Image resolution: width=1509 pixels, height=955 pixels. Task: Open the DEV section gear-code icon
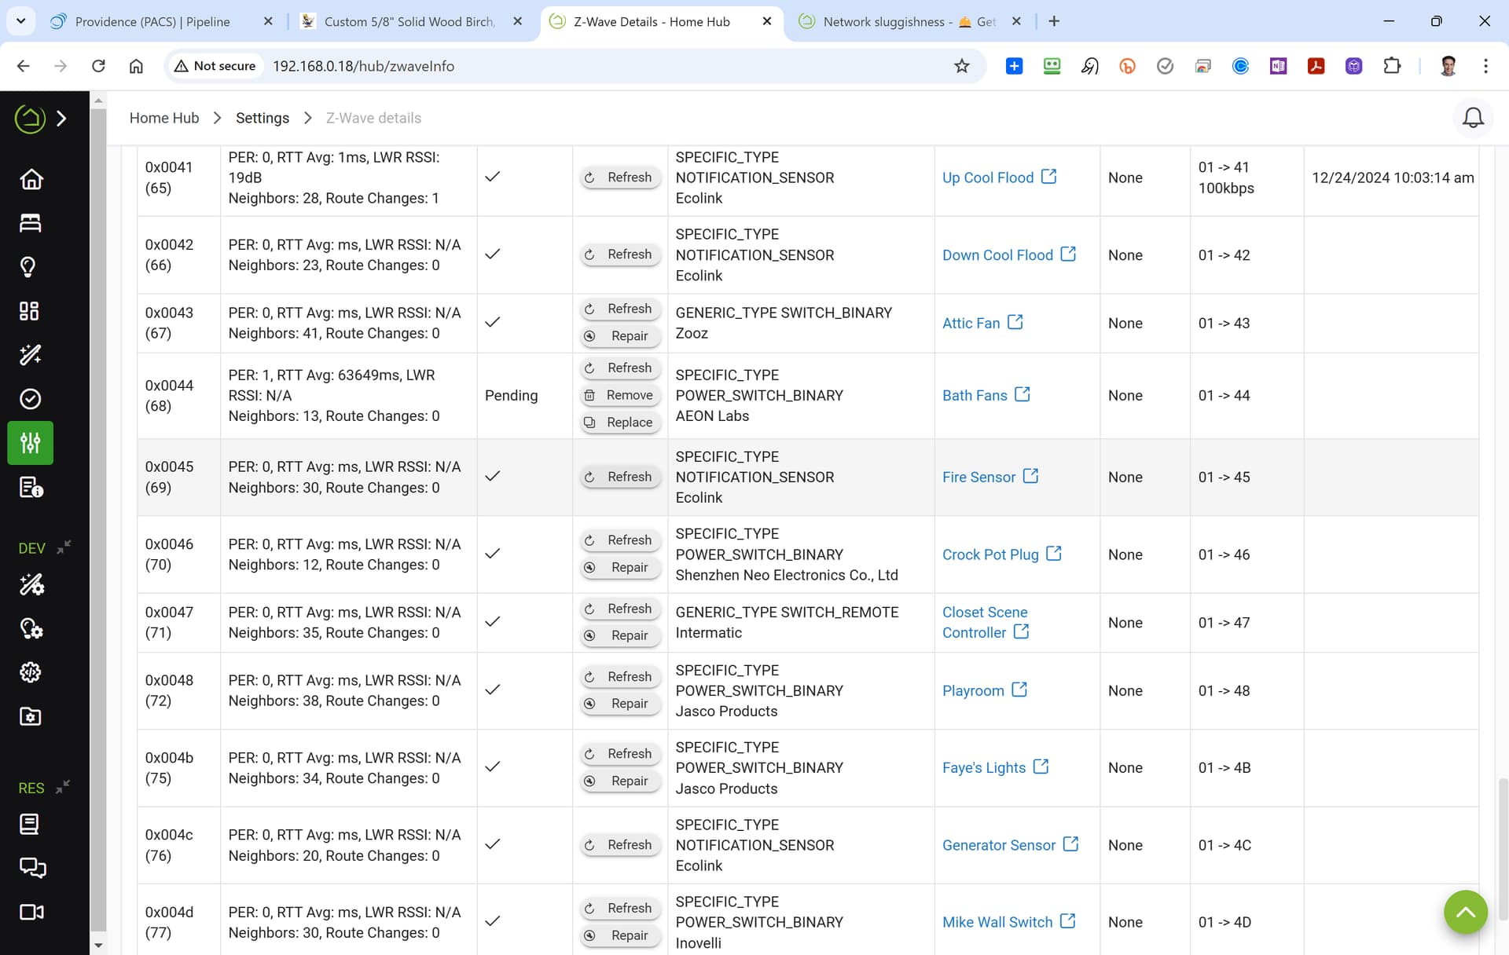(x=31, y=672)
